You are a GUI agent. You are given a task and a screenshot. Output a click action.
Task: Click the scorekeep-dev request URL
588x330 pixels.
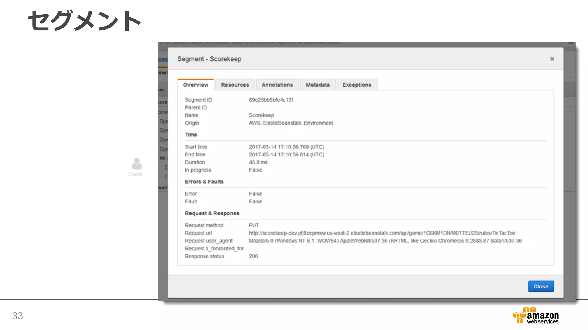[382, 233]
